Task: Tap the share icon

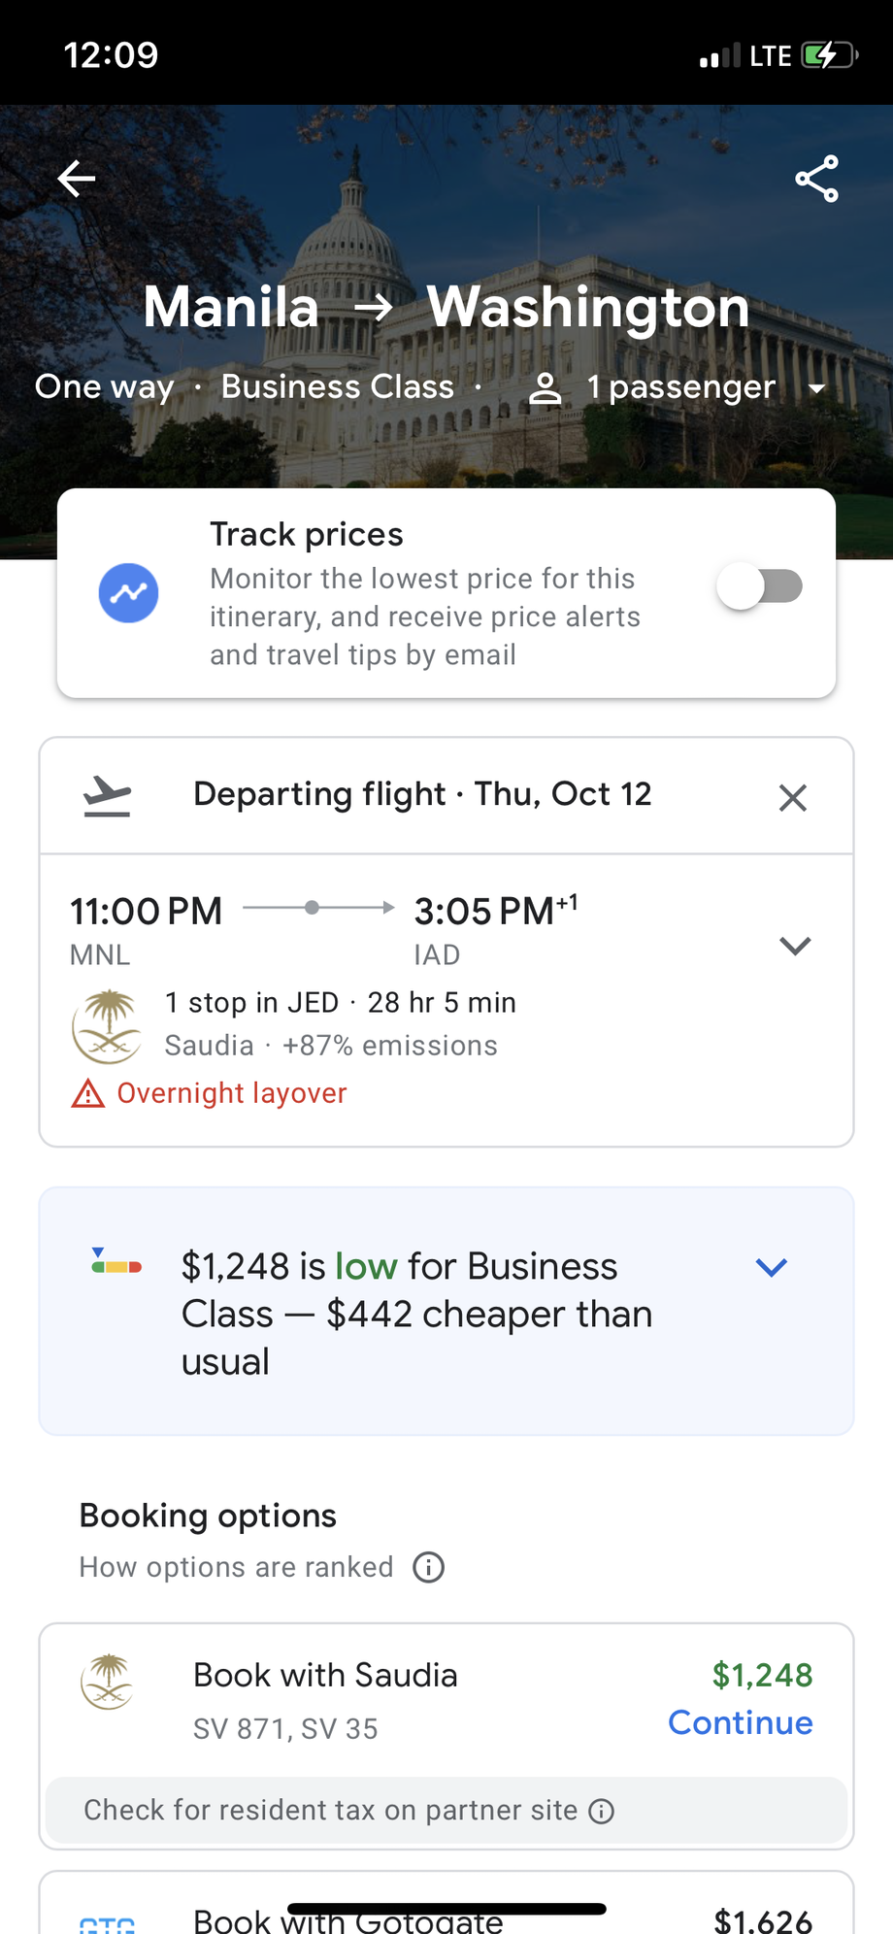Action: click(816, 179)
